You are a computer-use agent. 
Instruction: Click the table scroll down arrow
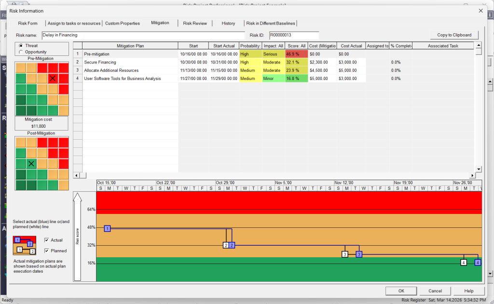pos(479,169)
